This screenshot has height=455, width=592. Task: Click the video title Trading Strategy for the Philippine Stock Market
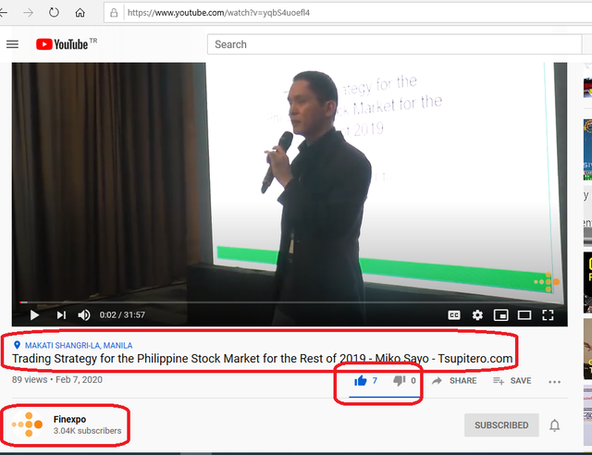click(x=263, y=358)
